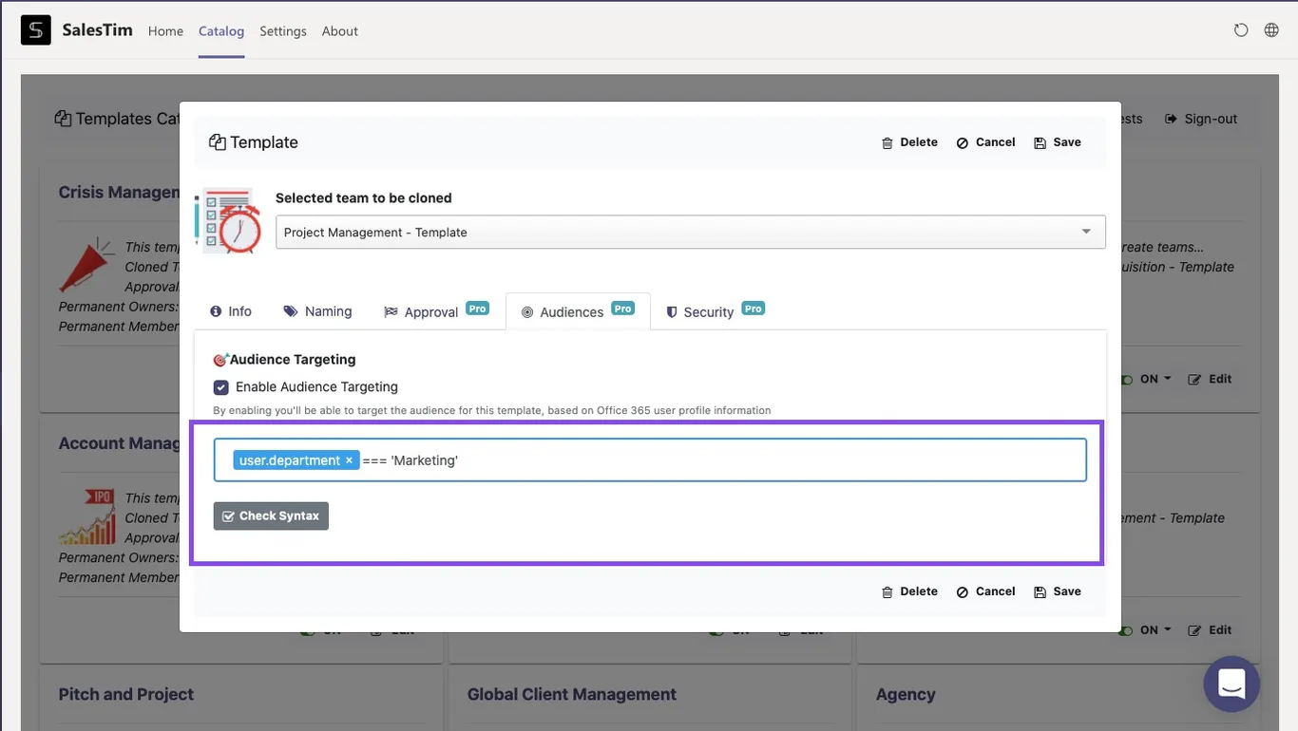Viewport: 1298px width, 731px height.
Task: Click the Template dialog title icon
Action: pyautogui.click(x=218, y=142)
